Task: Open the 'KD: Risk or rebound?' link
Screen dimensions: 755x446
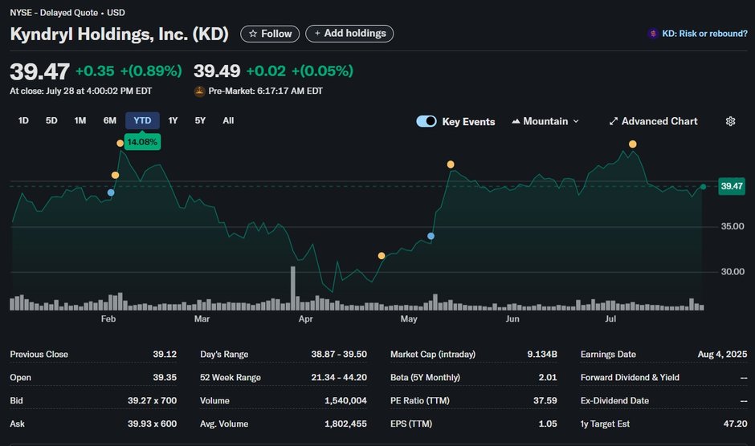Action: pyautogui.click(x=704, y=34)
